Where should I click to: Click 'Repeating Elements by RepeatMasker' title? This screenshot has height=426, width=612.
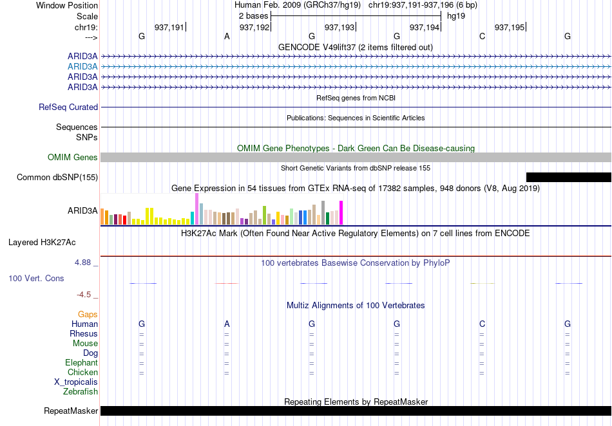coord(356,402)
